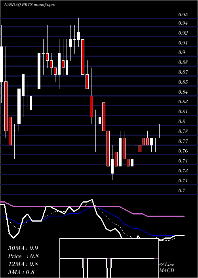
Task: Click the 0.81 price axis label
Action: (183, 112)
